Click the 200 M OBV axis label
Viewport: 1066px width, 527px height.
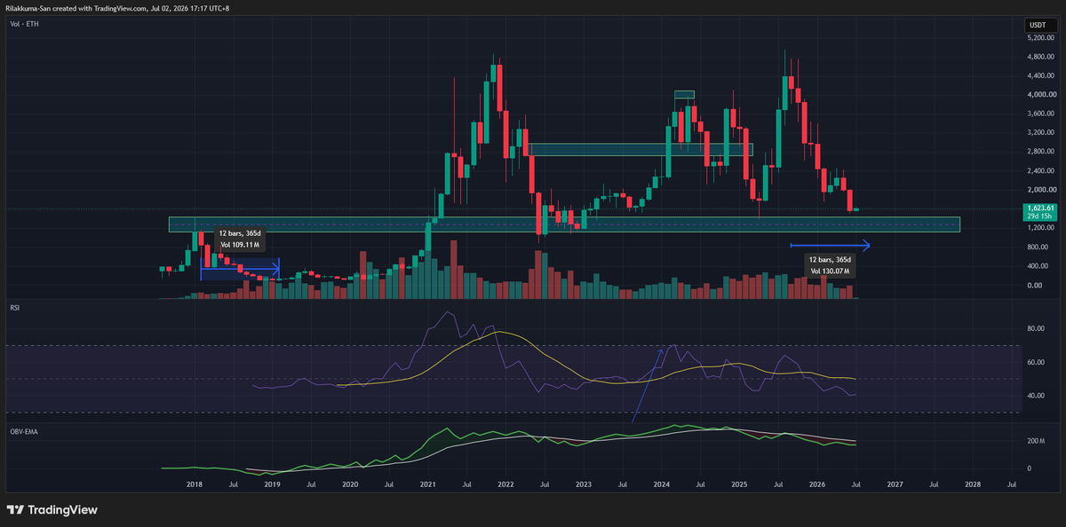point(1037,441)
